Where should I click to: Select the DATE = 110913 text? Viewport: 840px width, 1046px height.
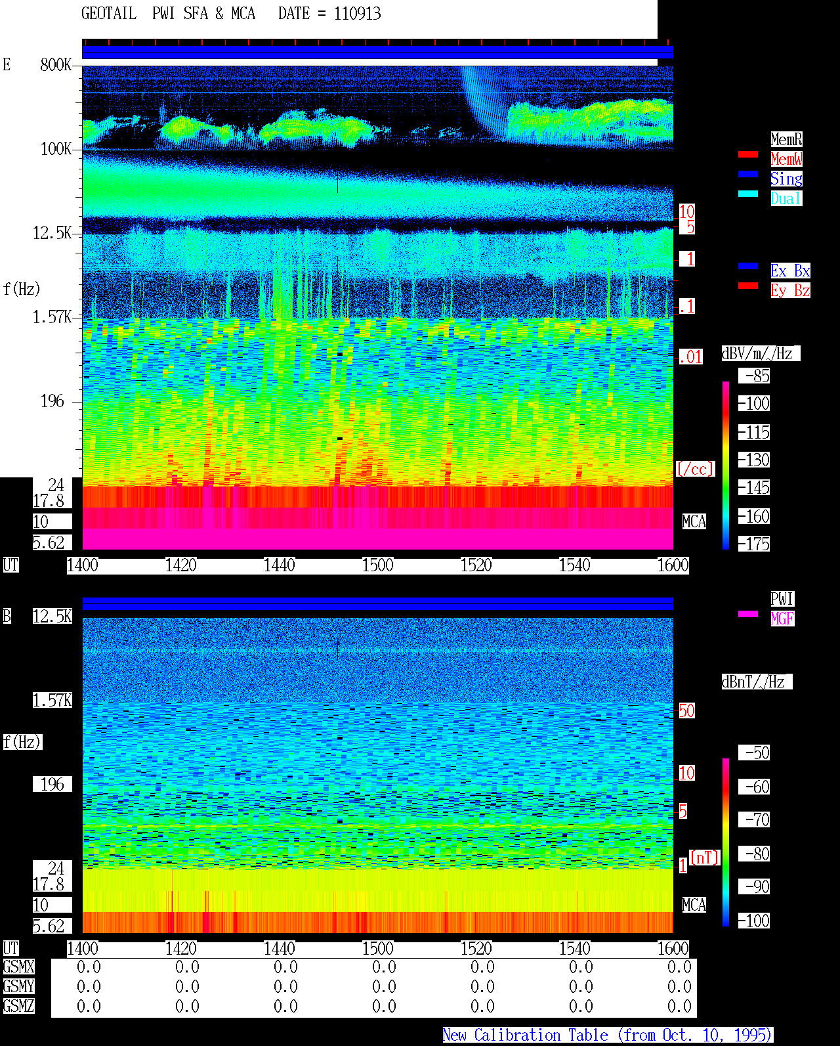[x=329, y=14]
